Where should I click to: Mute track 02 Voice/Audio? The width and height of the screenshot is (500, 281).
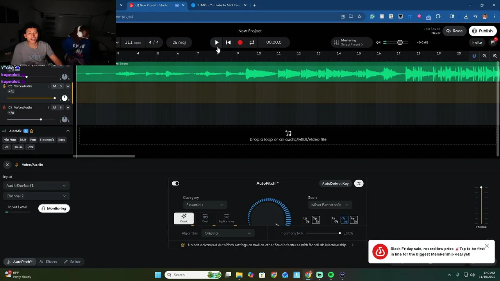tap(54, 86)
